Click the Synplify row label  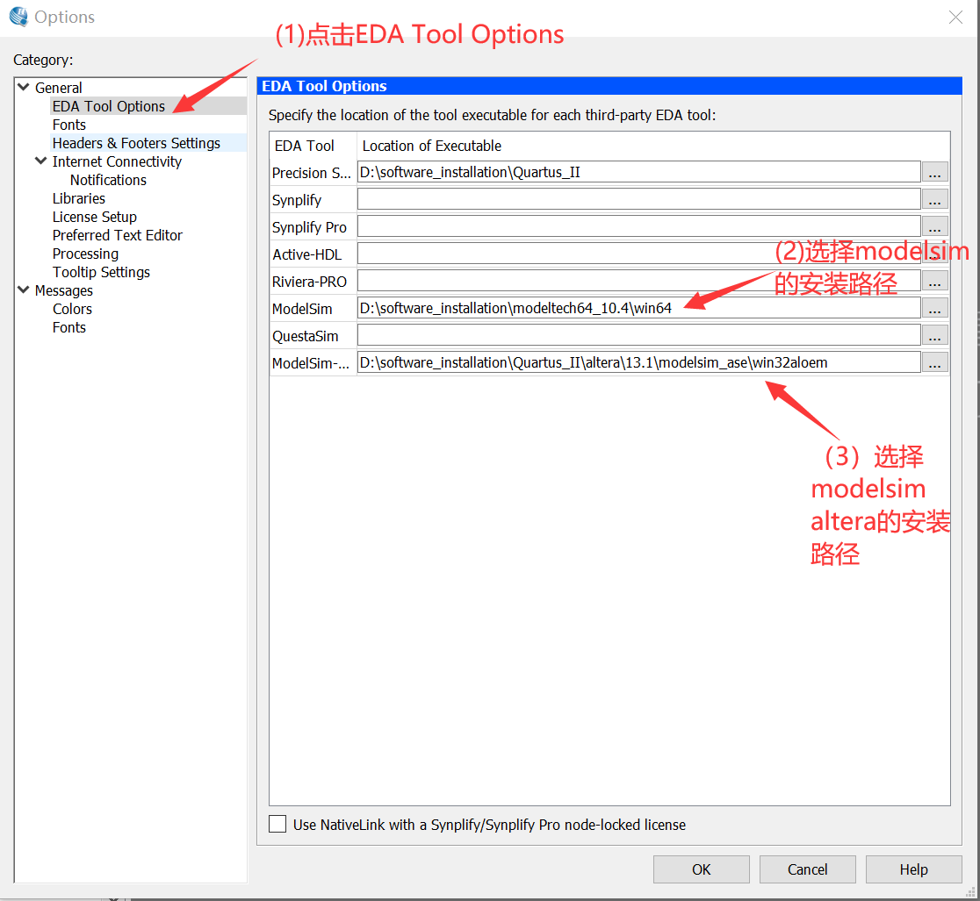[297, 200]
